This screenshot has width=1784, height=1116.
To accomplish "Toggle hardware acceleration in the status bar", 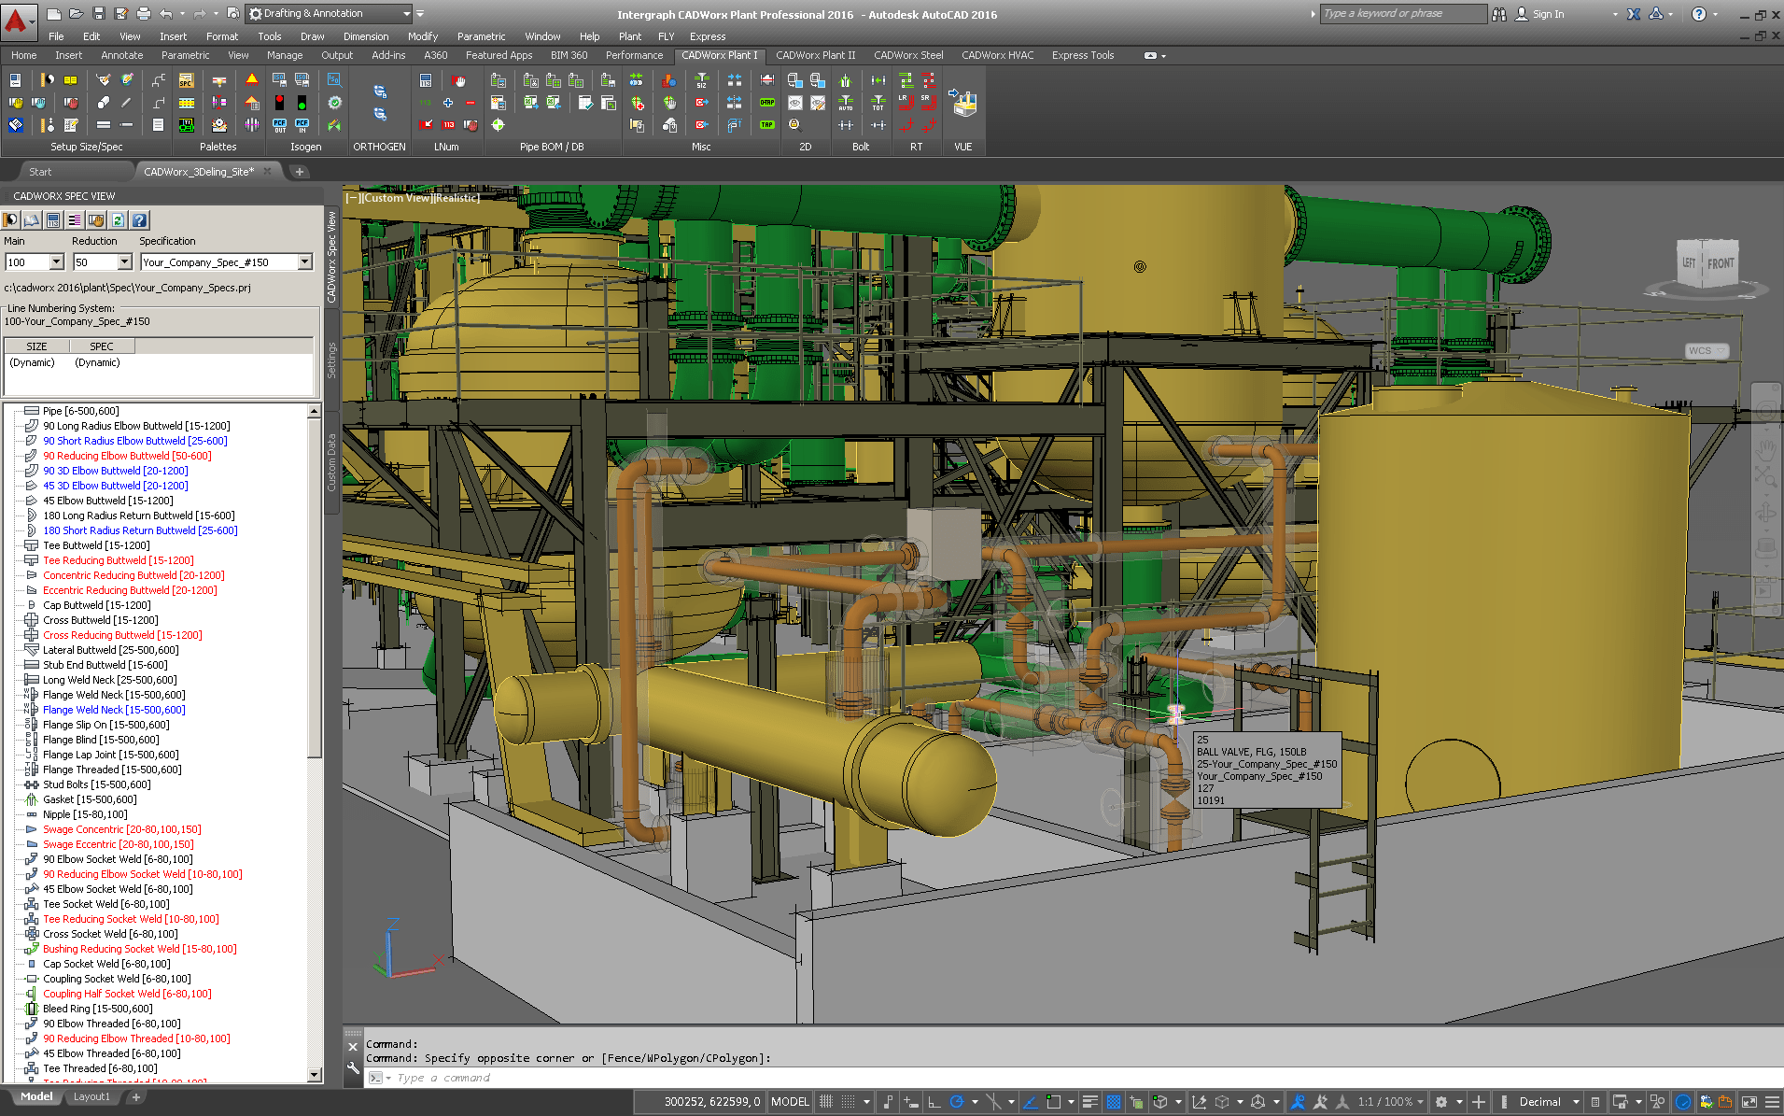I will (1682, 1102).
